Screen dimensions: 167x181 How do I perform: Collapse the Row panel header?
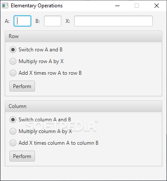83,36
